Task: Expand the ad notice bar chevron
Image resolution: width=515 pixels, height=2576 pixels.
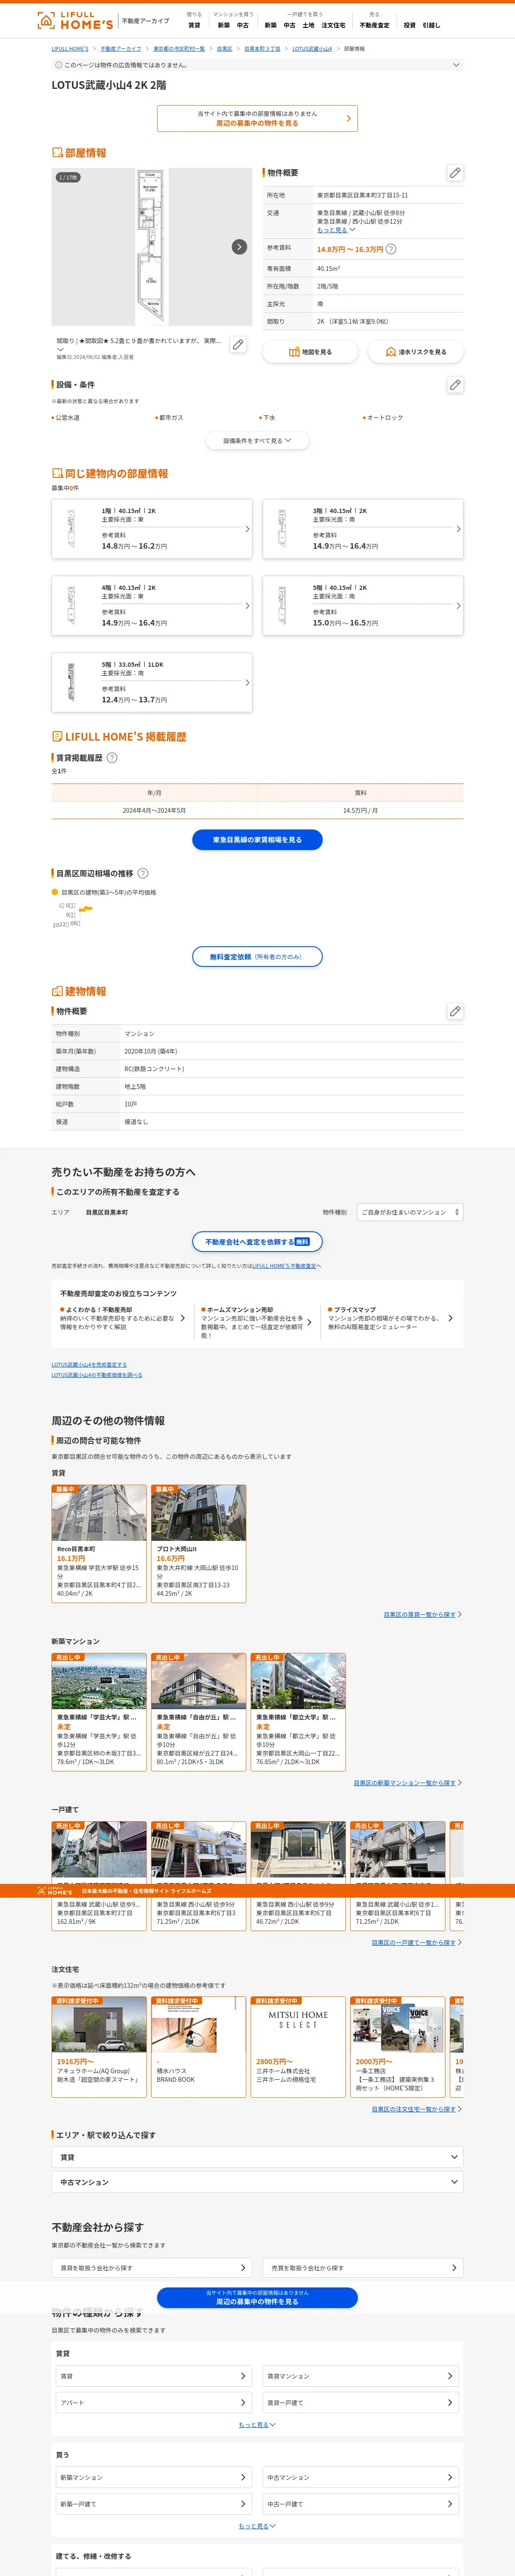Action: 456,65
